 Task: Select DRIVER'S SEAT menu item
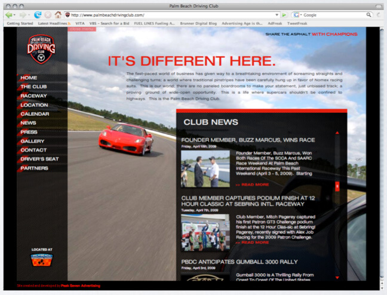pyautogui.click(x=40, y=159)
